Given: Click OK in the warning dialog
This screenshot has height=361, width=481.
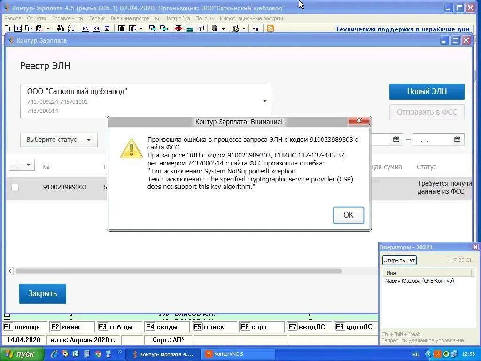Looking at the screenshot, I should coord(348,215).
